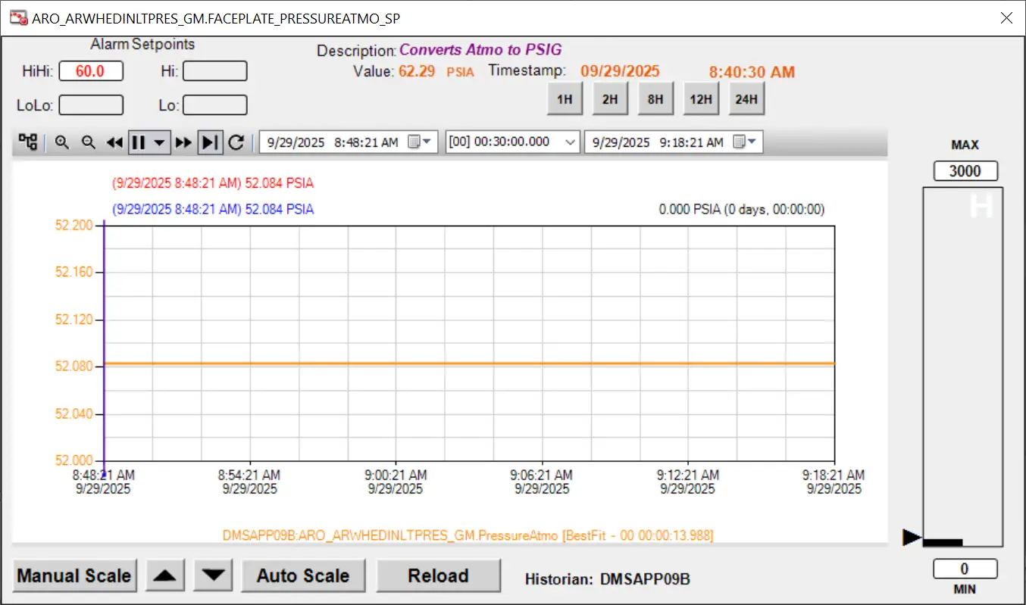Jump to the latest trend data
This screenshot has width=1026, height=605.
pos(211,142)
